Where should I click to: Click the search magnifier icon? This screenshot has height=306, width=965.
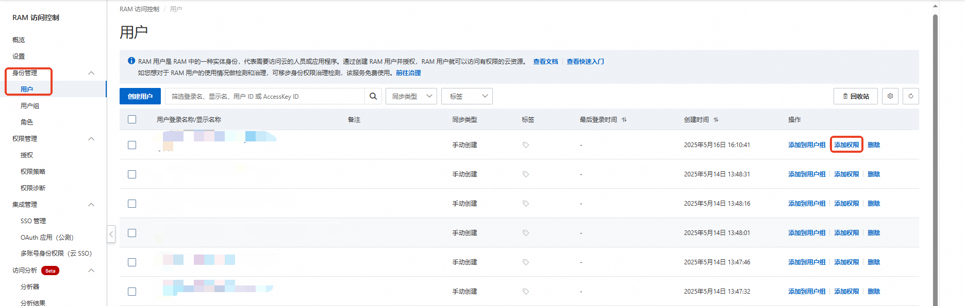(373, 96)
